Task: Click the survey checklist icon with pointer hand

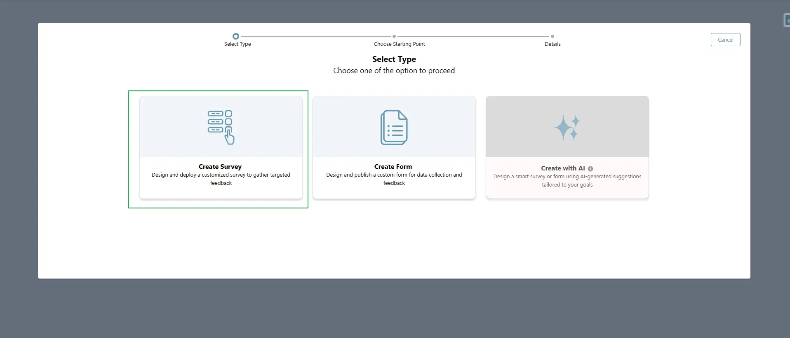Action: point(221,127)
